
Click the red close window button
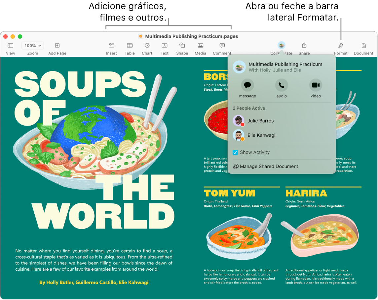click(5, 36)
